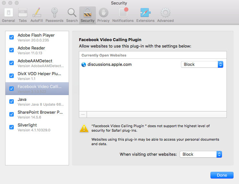This screenshot has height=184, width=239.
Task: Select 'Version 11.0.13' under Adobe Reader
Action: (x=30, y=53)
